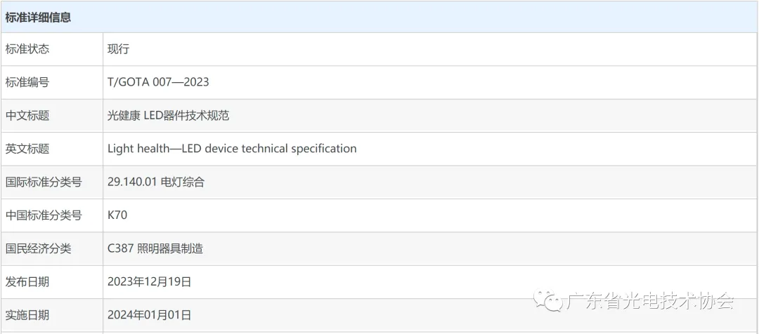Viewport: 759px width, 334px height.
Task: Select the 标准详细信息 table header
Action: point(379,18)
